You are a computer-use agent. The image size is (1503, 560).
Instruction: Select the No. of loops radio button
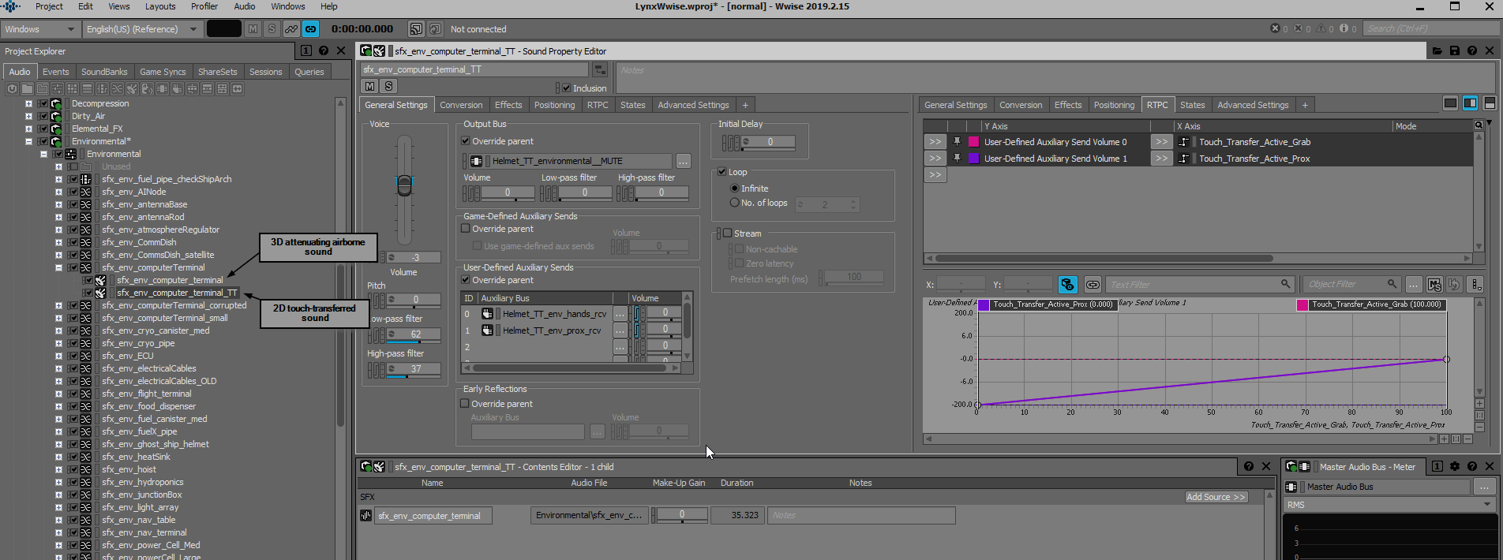[735, 203]
